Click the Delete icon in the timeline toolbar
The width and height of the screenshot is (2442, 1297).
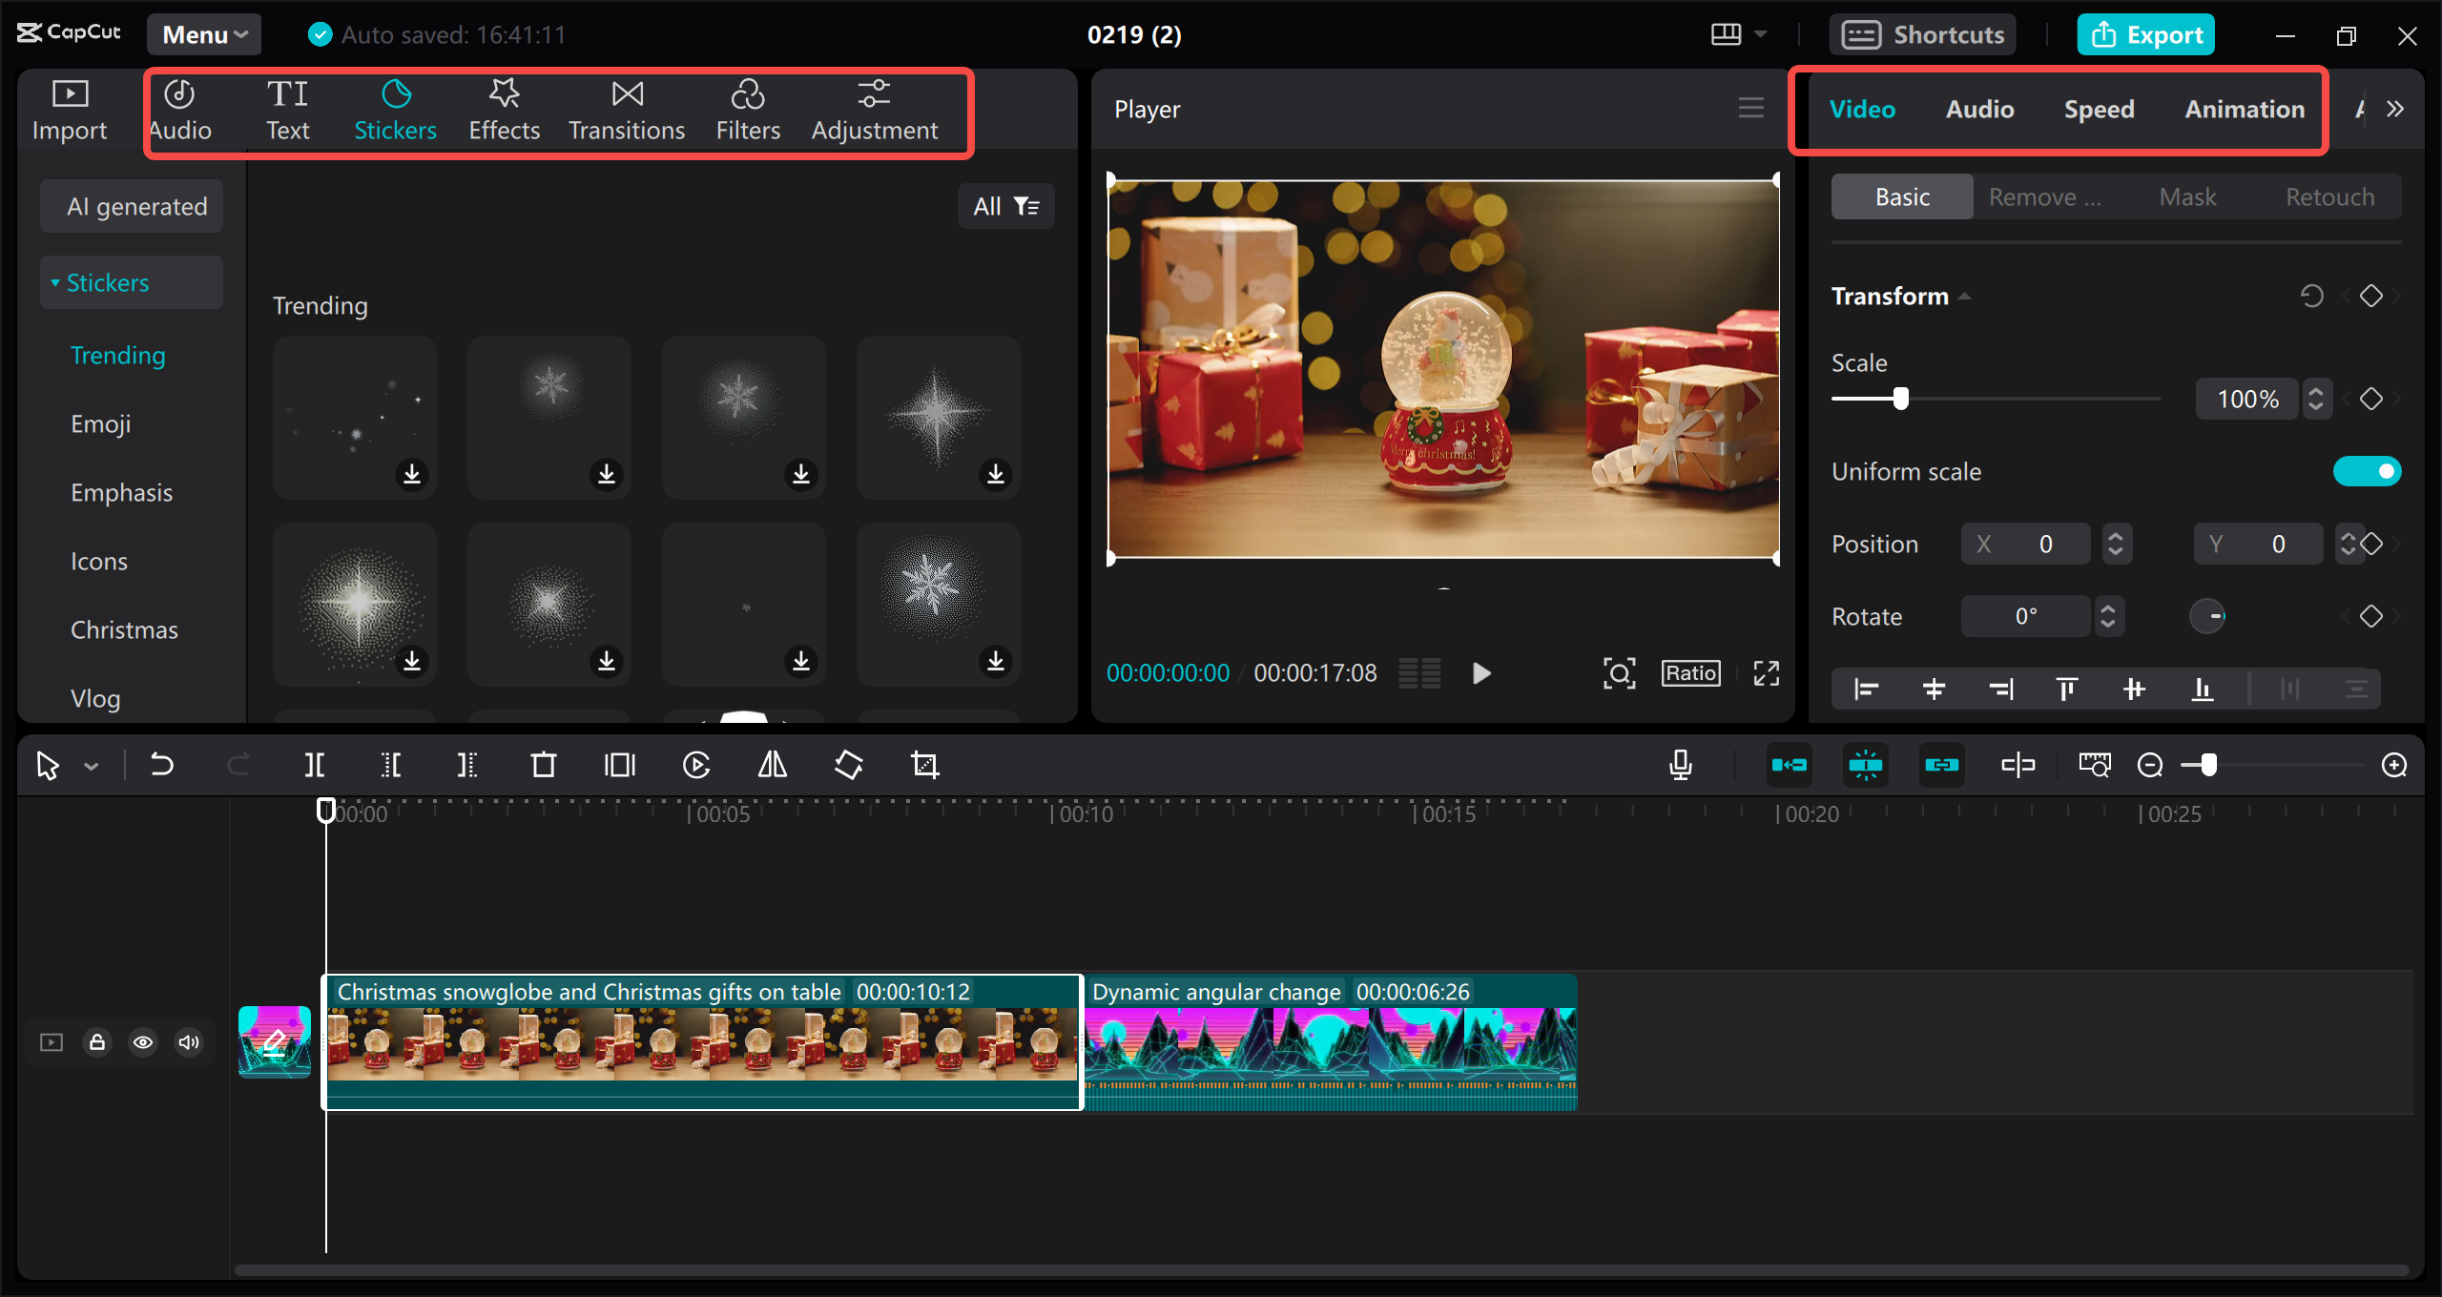[543, 764]
